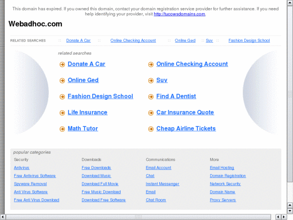This screenshot has height=220, width=293.
Task: Click the vertical scrollbar down arrow at bottom
Action: (290, 211)
